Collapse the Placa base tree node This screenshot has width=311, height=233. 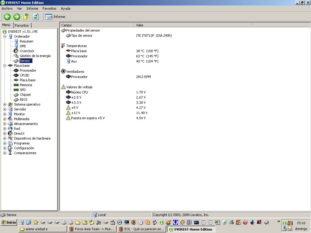point(5,66)
